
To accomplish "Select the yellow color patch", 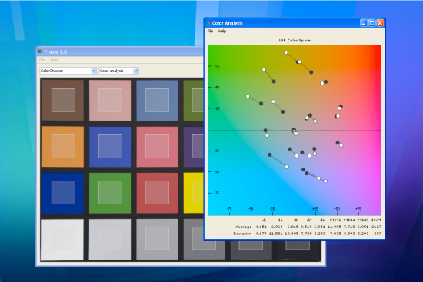I will (193, 193).
